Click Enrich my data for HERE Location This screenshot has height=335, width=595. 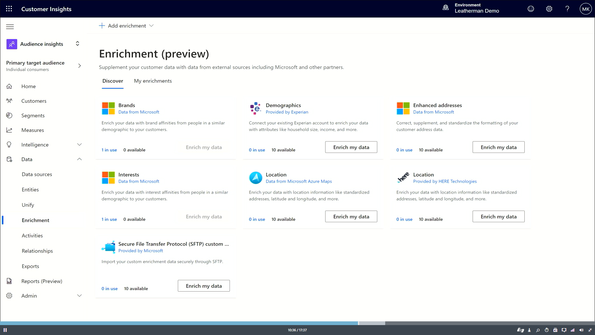tap(499, 217)
